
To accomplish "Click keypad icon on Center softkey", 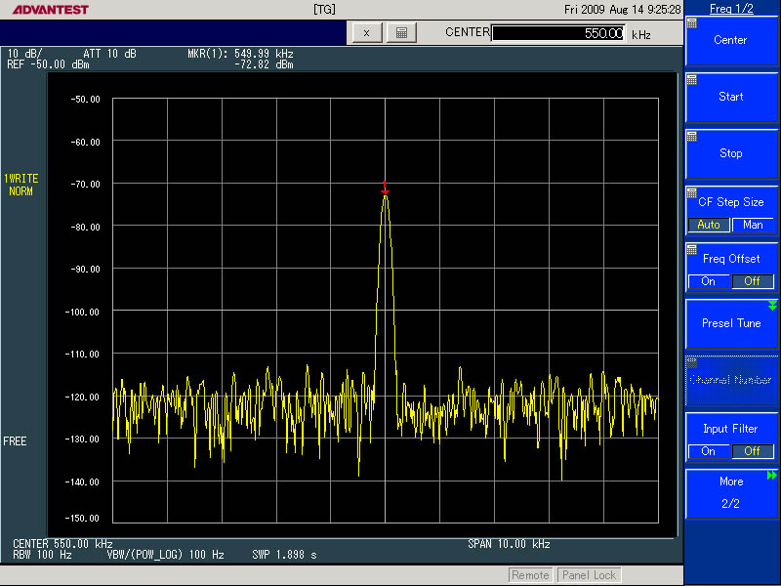I will click(692, 22).
